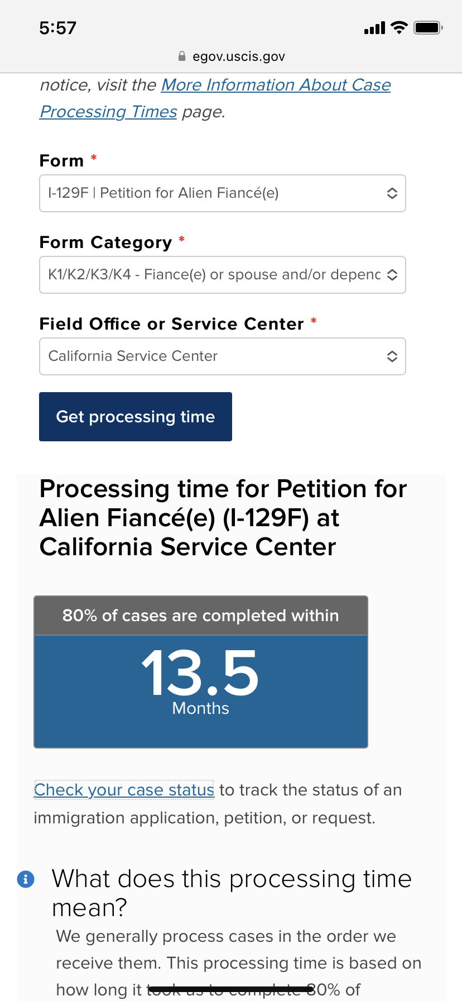Image resolution: width=462 pixels, height=1001 pixels.
Task: Tap the lock icon beside egov.uscis.gov
Action: pos(181,56)
